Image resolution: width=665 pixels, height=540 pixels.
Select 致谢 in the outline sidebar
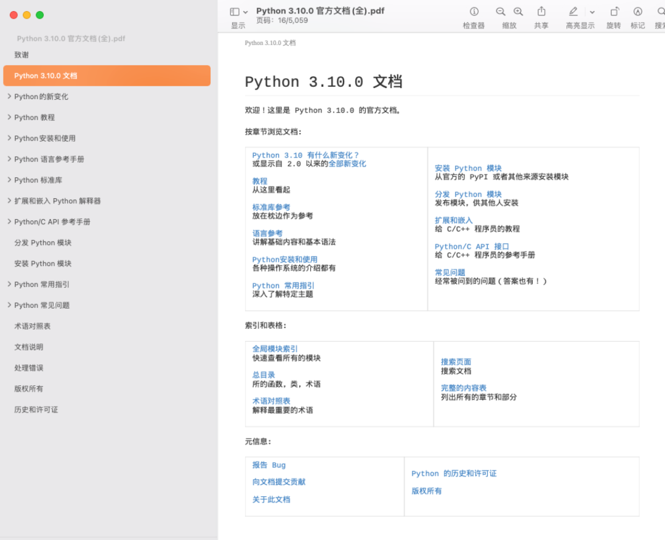pyautogui.click(x=22, y=55)
